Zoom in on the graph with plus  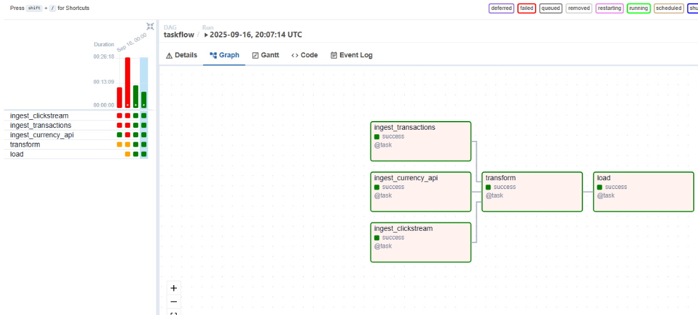click(174, 288)
